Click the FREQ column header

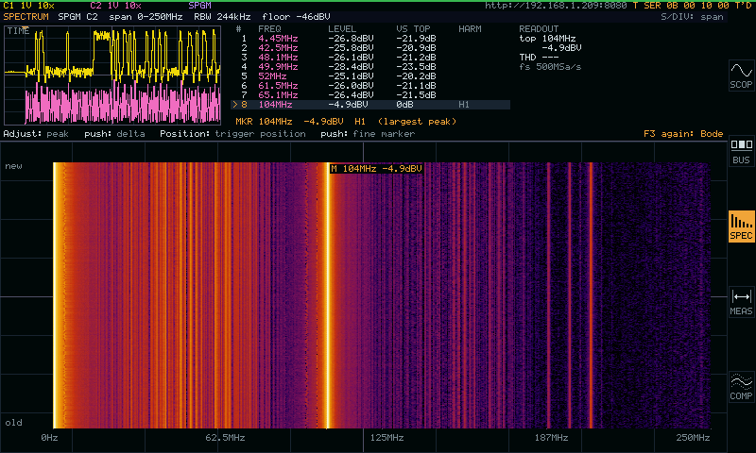pyautogui.click(x=269, y=29)
